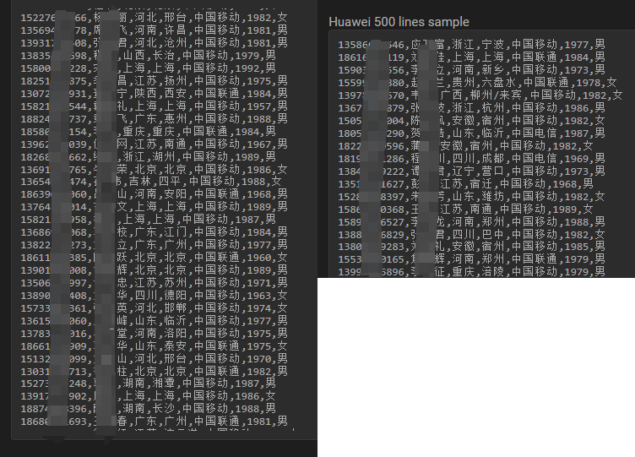Select Huawei sample line 四川,巴中,中国移动,1982

pos(471,235)
